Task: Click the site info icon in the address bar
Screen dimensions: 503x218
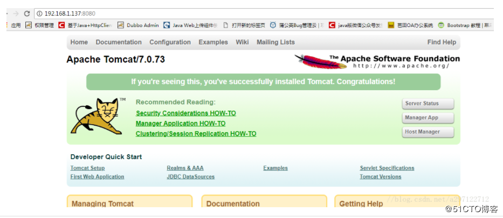Action: pyautogui.click(x=39, y=13)
